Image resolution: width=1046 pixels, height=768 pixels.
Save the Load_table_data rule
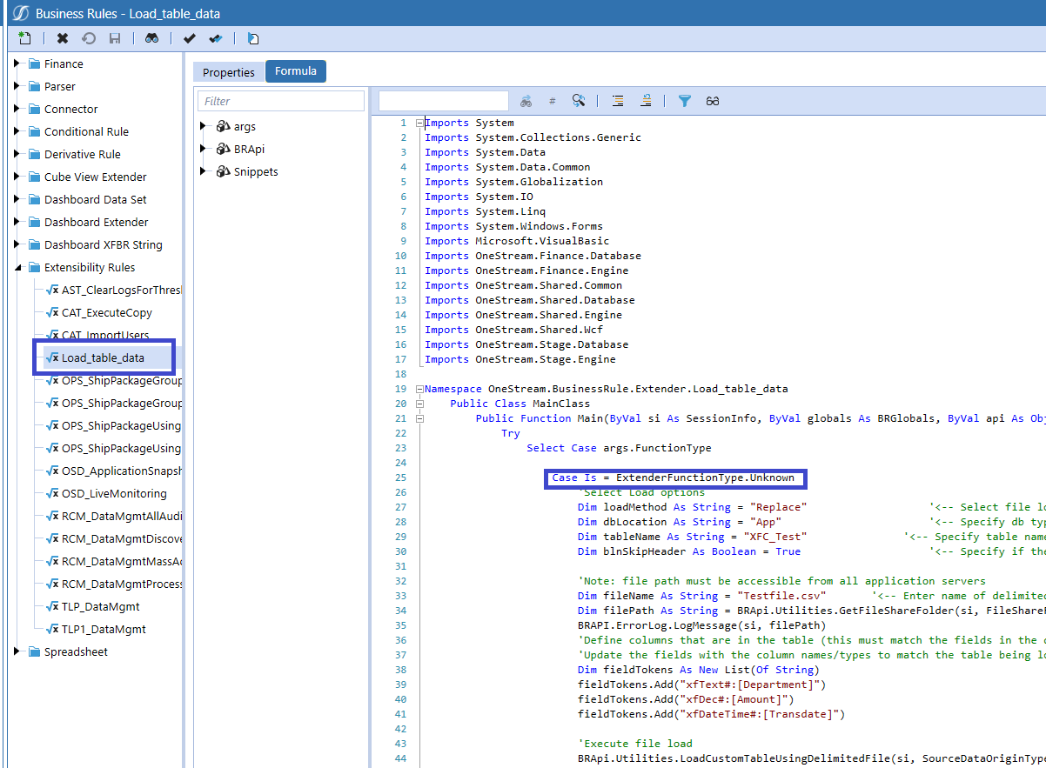[x=114, y=38]
